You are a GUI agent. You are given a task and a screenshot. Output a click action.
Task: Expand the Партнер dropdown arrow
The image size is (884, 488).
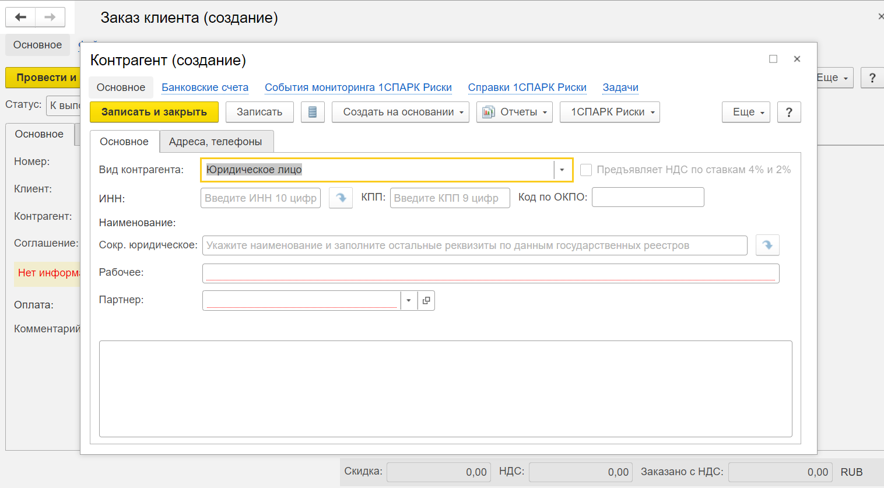tap(409, 300)
